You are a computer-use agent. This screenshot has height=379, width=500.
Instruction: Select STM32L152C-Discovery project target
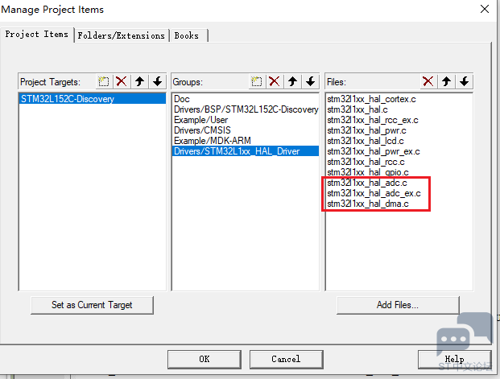[68, 99]
